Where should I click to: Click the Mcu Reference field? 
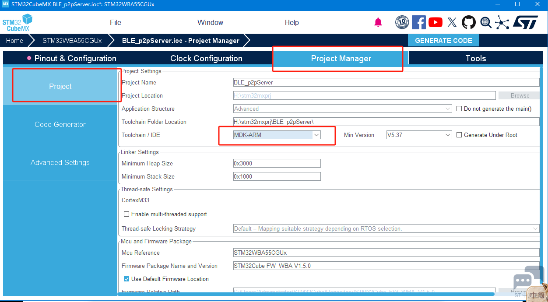[386, 253]
